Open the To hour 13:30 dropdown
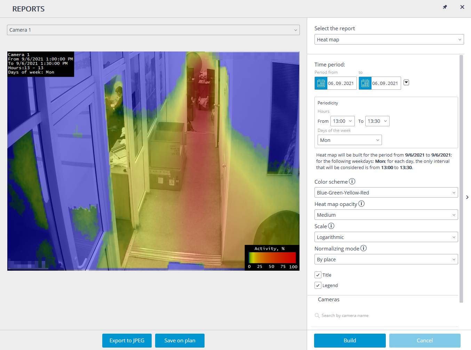The width and height of the screenshot is (471, 350). click(x=377, y=121)
